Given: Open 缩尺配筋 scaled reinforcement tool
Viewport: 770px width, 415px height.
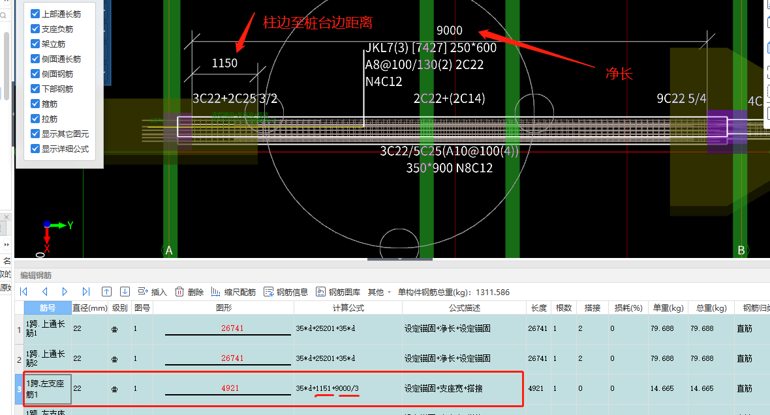Looking at the screenshot, I should click(233, 292).
